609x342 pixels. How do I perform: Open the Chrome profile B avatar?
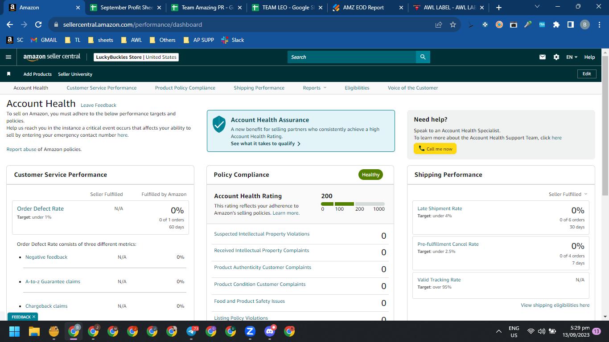click(585, 25)
